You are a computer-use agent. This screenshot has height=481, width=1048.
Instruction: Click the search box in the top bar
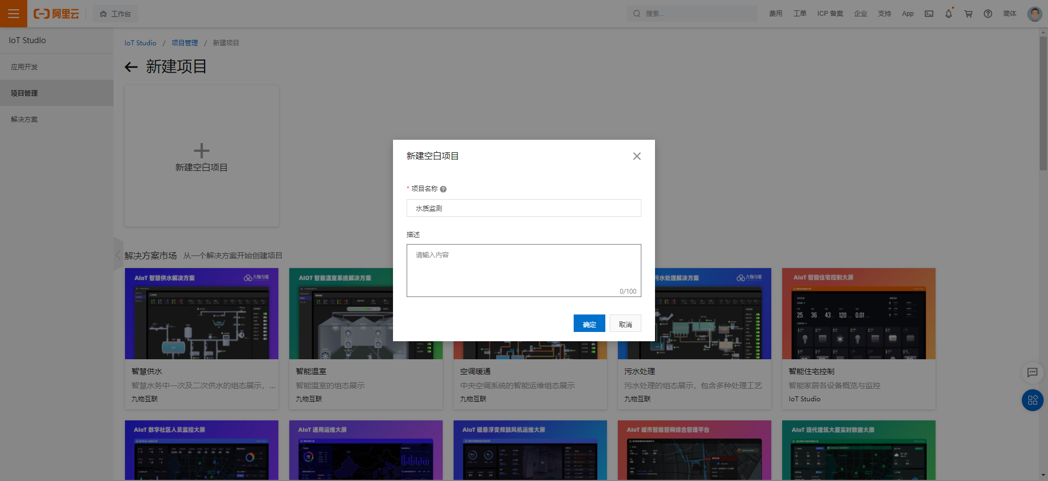(x=692, y=14)
